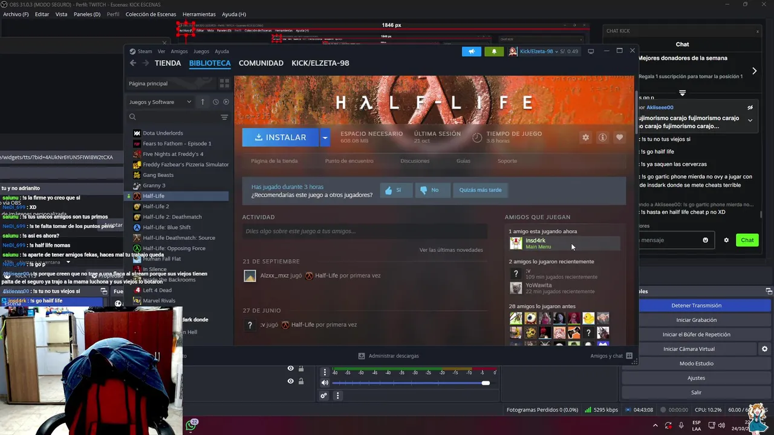The width and height of the screenshot is (774, 435).
Task: Click green Chat send button
Action: [x=747, y=240]
